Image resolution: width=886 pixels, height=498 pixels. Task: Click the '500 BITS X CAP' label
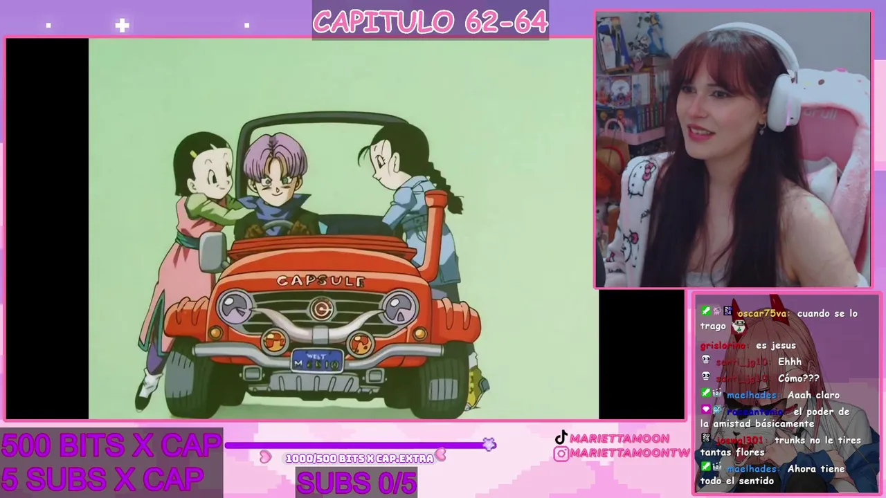pyautogui.click(x=111, y=445)
